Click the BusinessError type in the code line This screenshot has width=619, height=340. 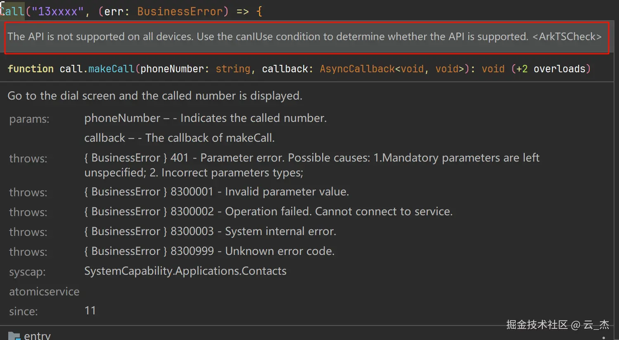coord(180,12)
